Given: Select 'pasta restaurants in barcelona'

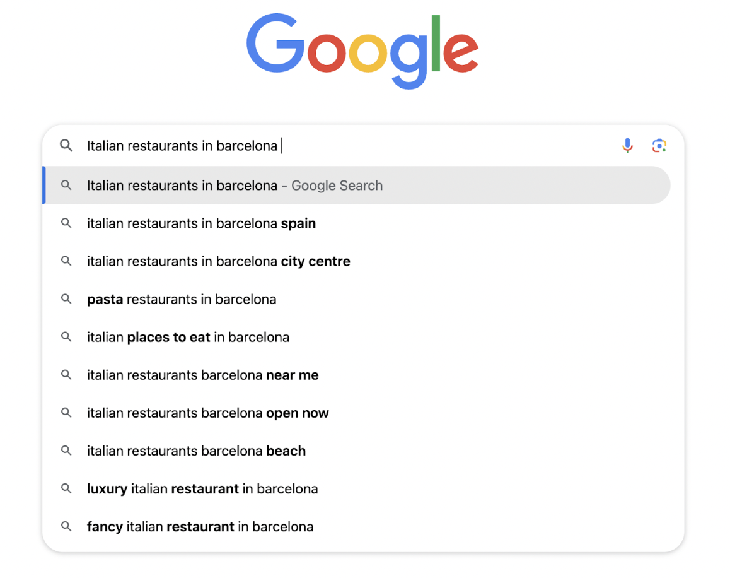Looking at the screenshot, I should [x=182, y=299].
